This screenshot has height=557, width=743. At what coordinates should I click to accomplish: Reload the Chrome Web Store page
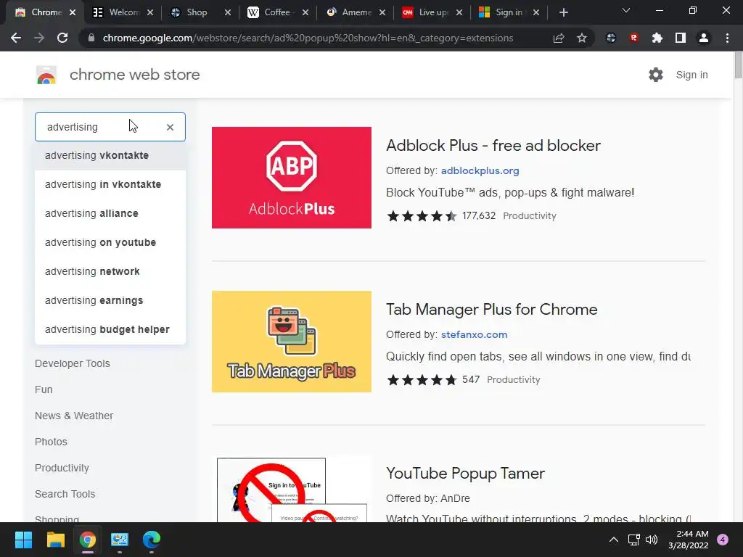click(x=62, y=38)
